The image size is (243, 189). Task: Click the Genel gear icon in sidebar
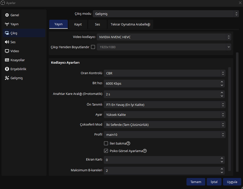click(7, 15)
